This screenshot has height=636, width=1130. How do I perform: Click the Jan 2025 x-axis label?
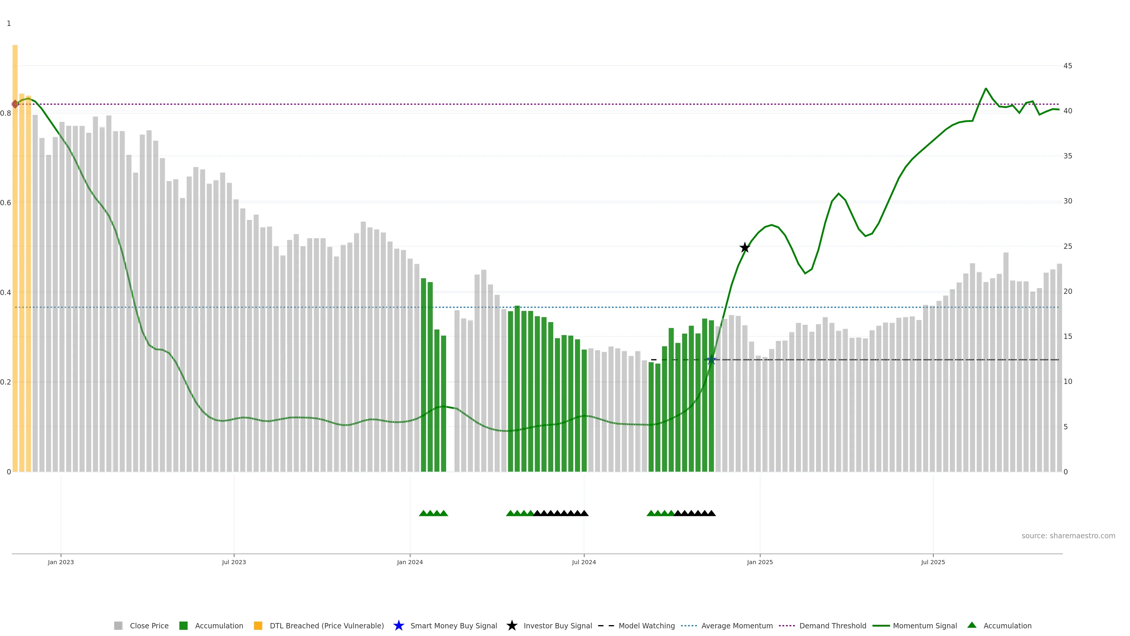pyautogui.click(x=760, y=562)
